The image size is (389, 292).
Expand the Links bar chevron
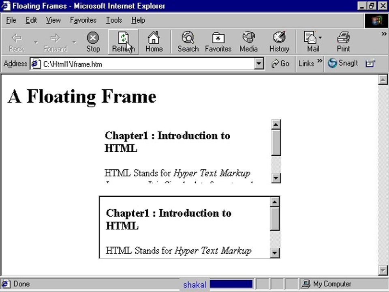coord(320,60)
